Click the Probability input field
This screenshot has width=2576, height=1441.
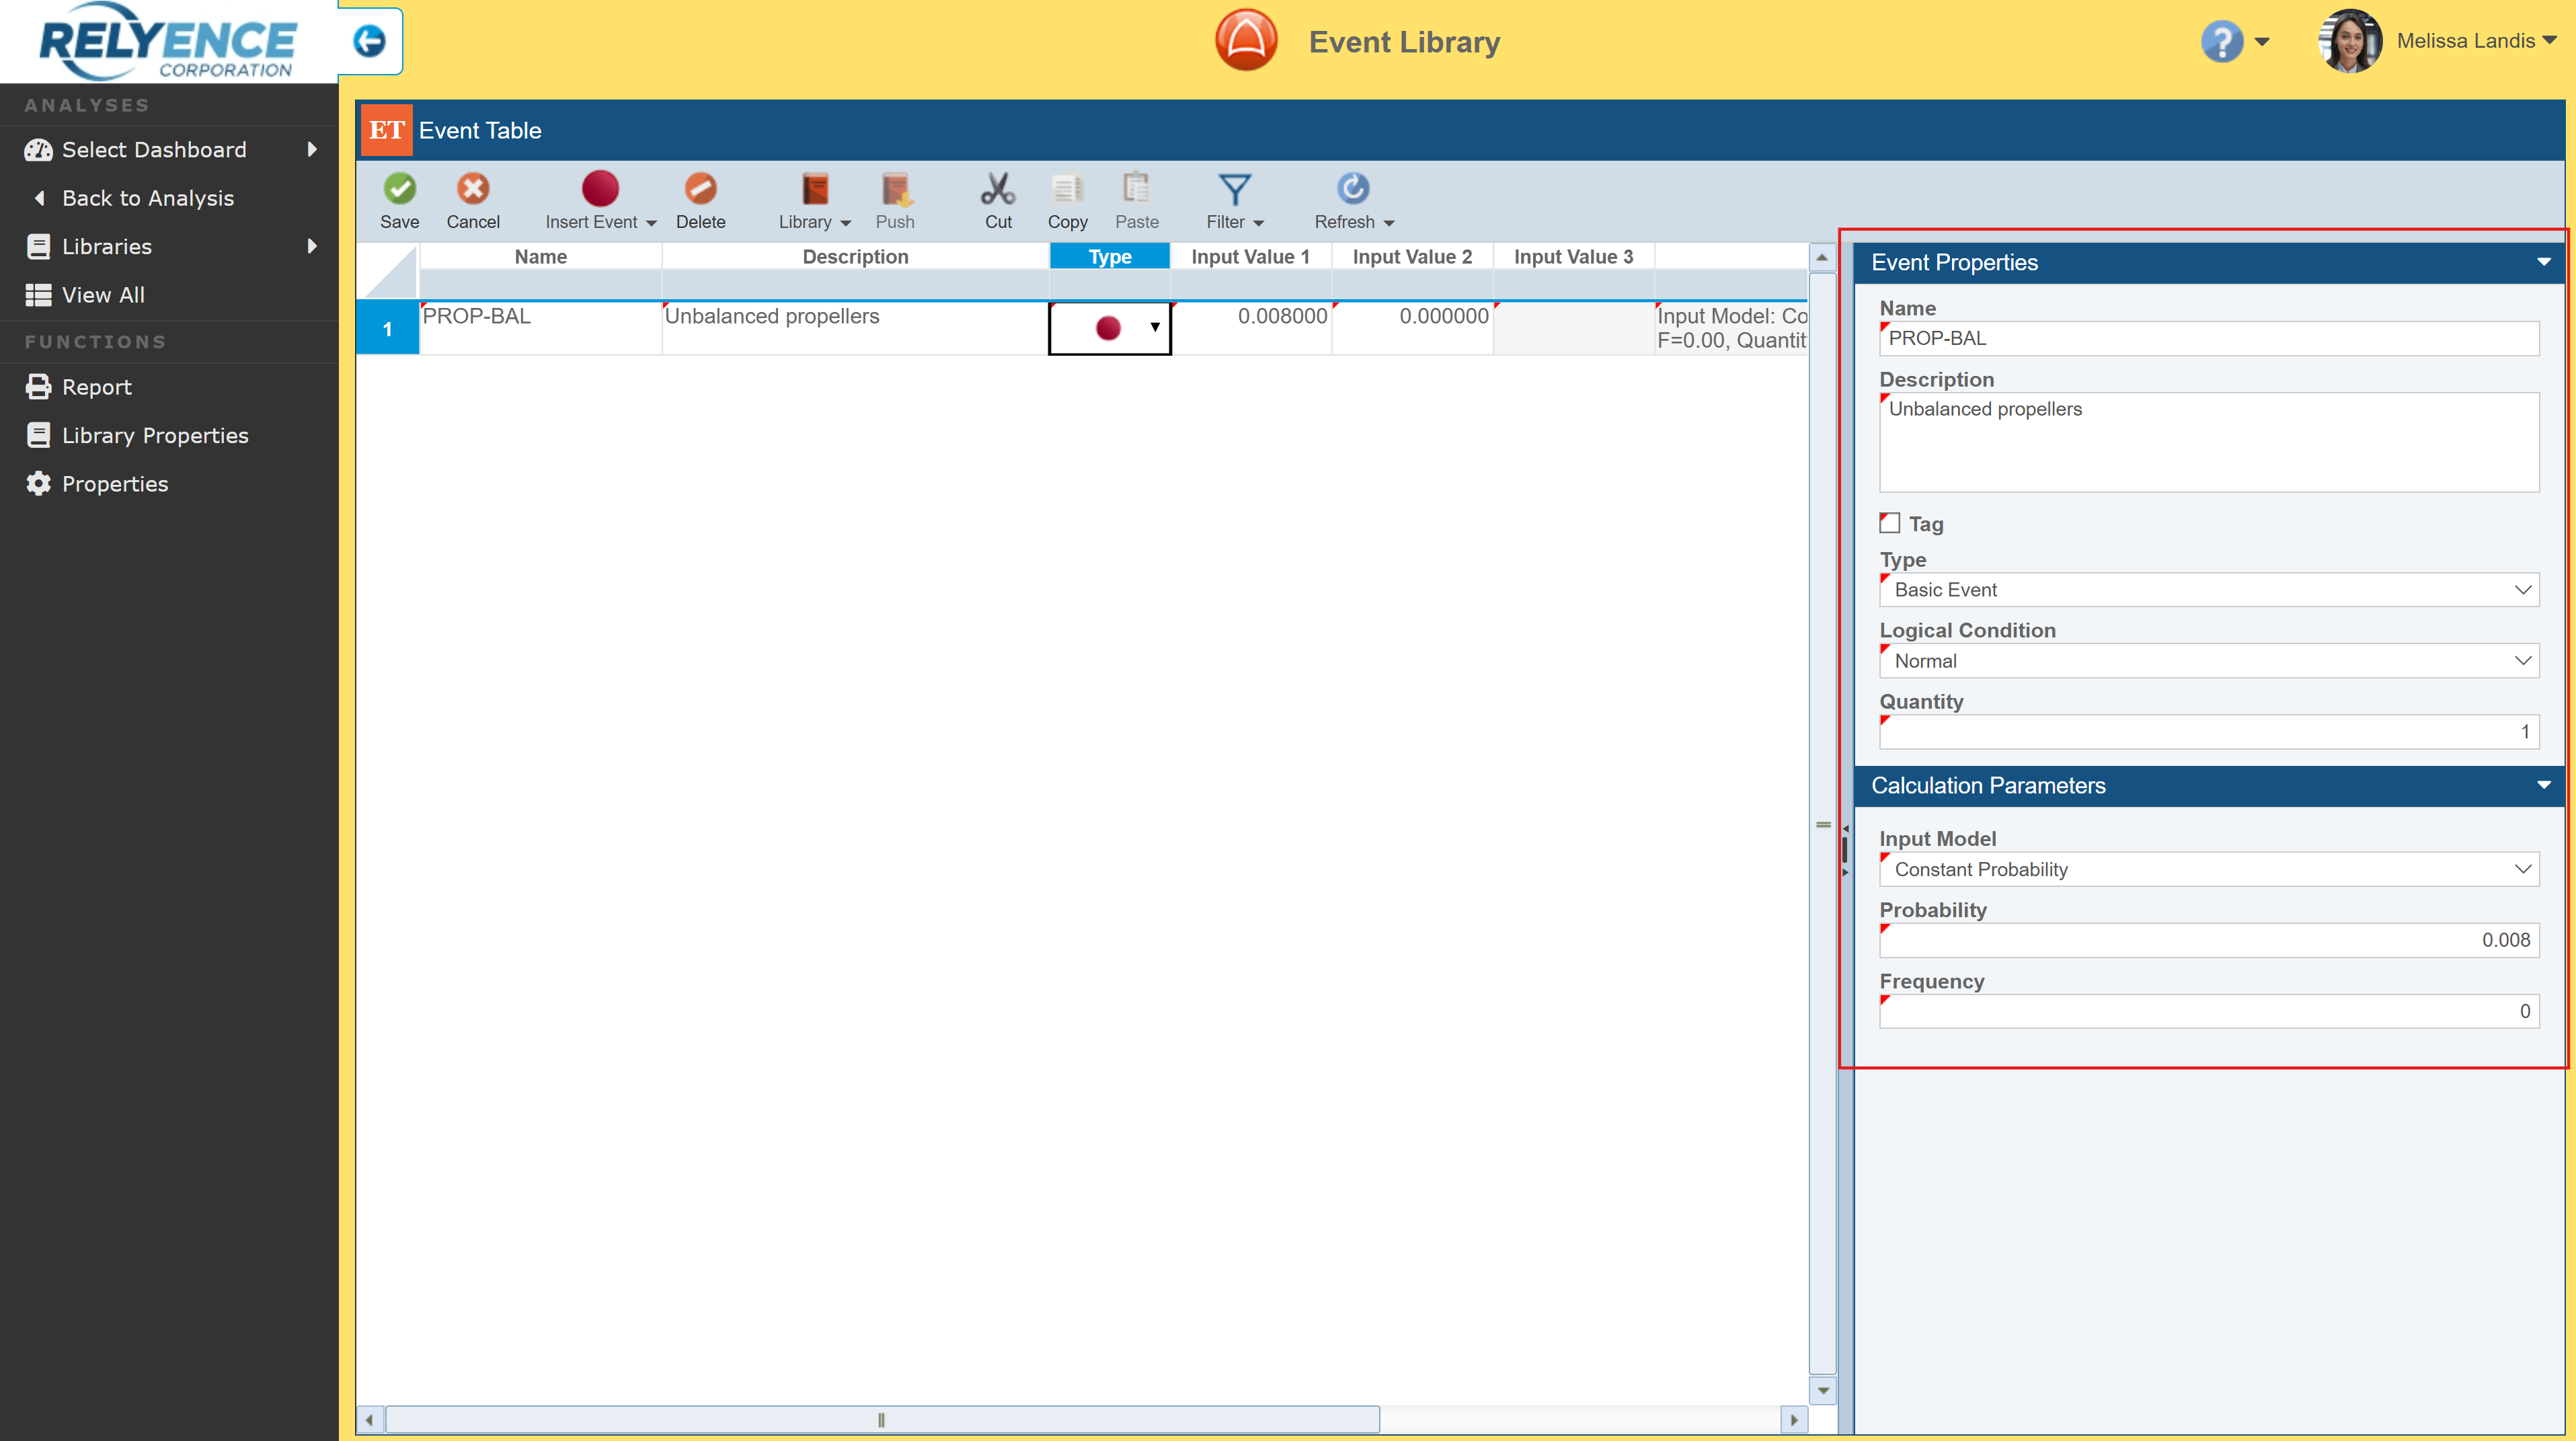2208,940
